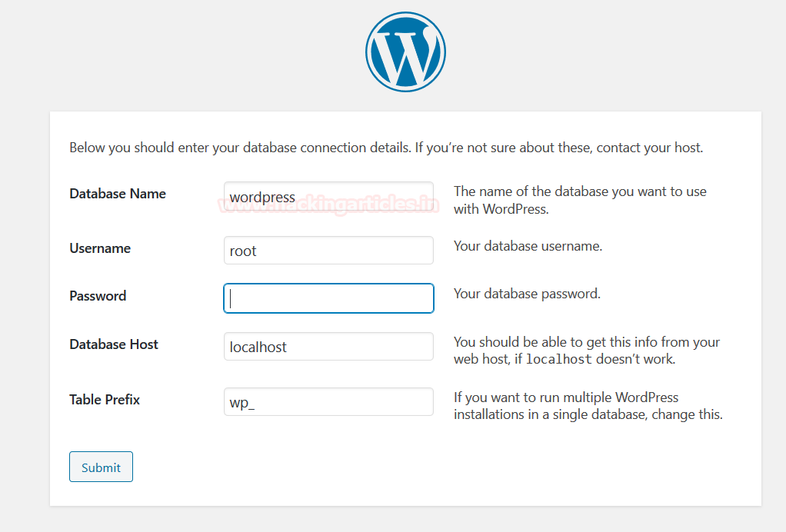Click the note about multiple WordPress installations
Screen dimensions: 786x532
[x=588, y=406]
